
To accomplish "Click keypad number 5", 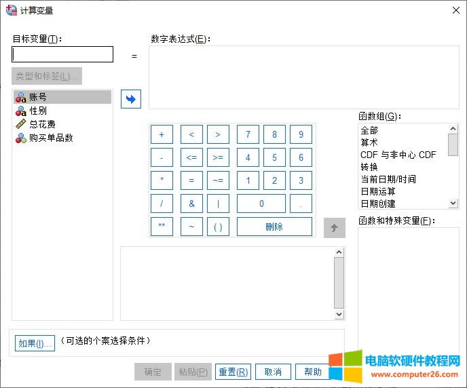I will point(274,157).
